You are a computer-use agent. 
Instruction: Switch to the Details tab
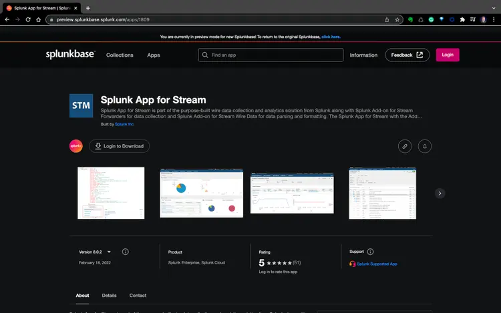pos(109,295)
